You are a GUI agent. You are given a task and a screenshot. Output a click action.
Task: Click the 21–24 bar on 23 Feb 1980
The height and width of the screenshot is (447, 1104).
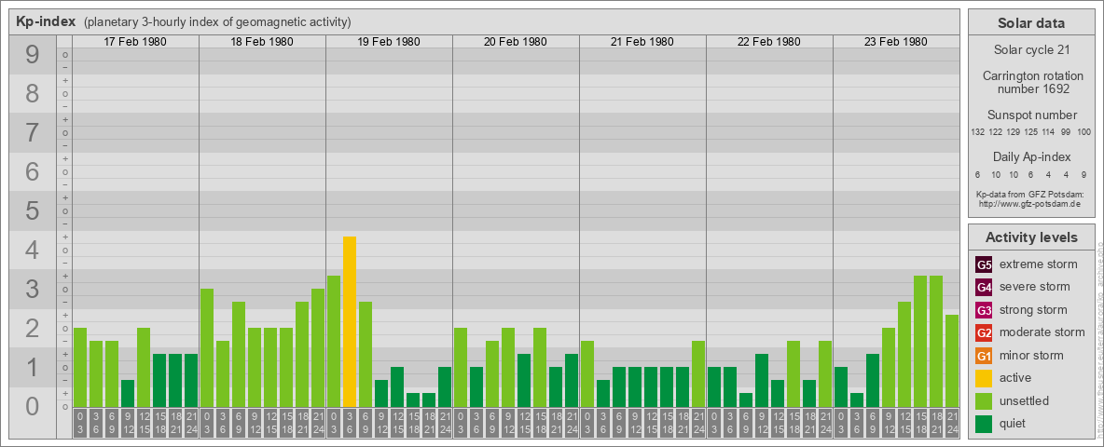click(x=951, y=361)
